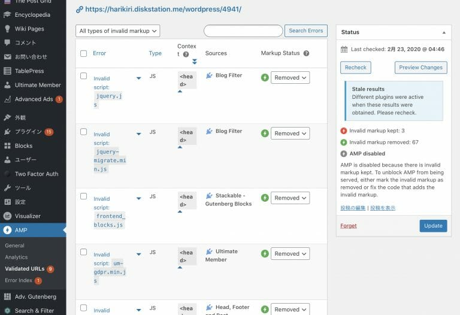Click the 投稿を表示 link
The width and height of the screenshot is (460, 315).
pos(383,208)
